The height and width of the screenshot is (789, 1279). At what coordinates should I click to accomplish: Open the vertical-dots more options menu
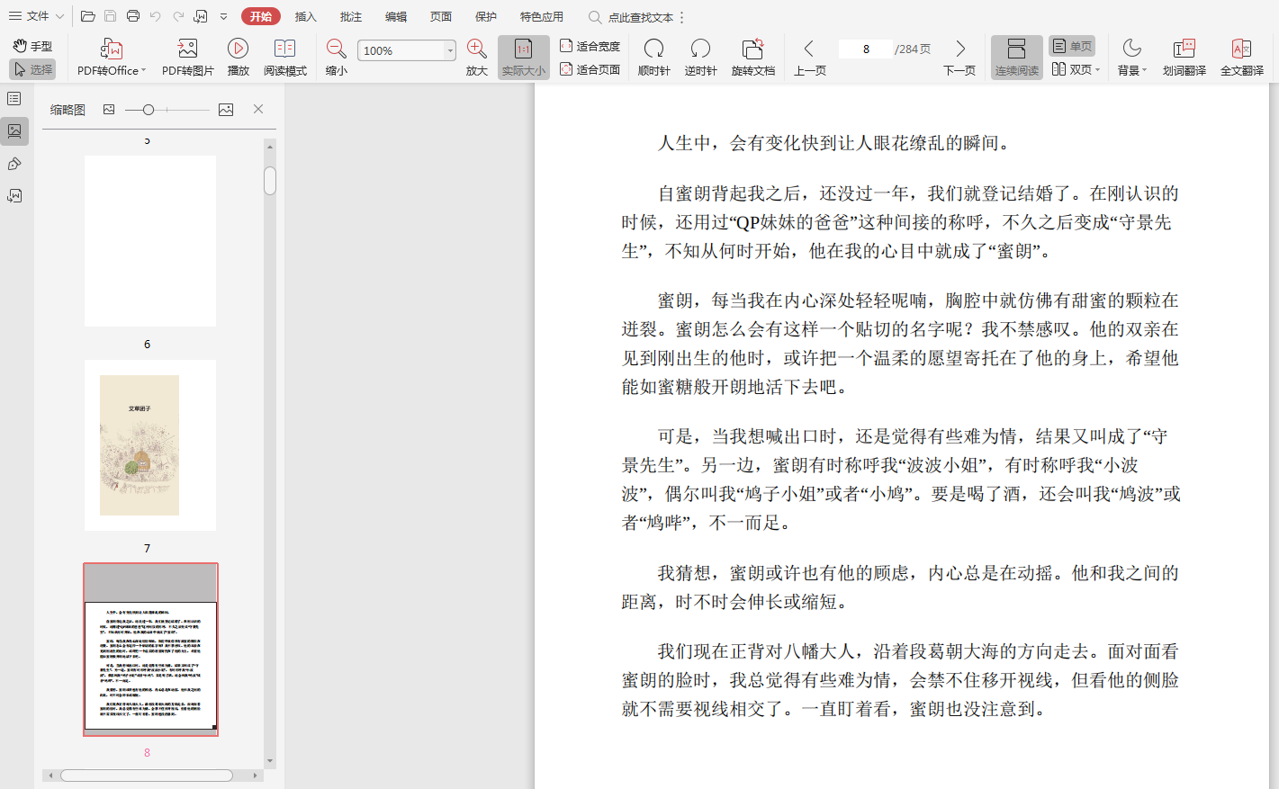click(682, 17)
